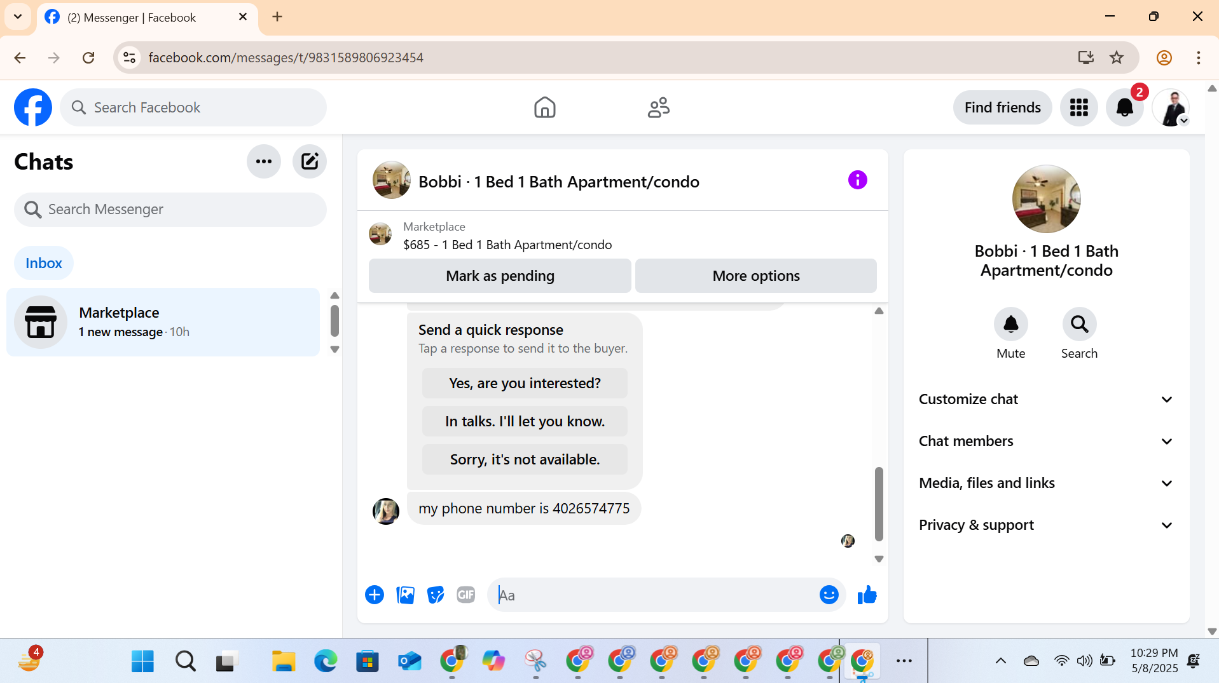Open Chrome three-dot menu
The width and height of the screenshot is (1219, 683).
pos(1199,58)
